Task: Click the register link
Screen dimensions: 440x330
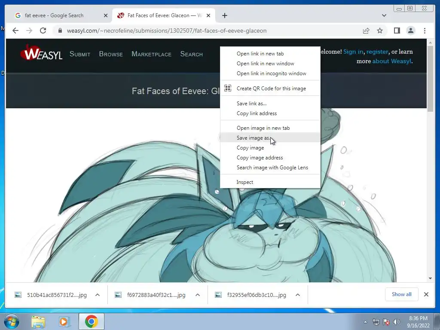Action: click(x=377, y=52)
